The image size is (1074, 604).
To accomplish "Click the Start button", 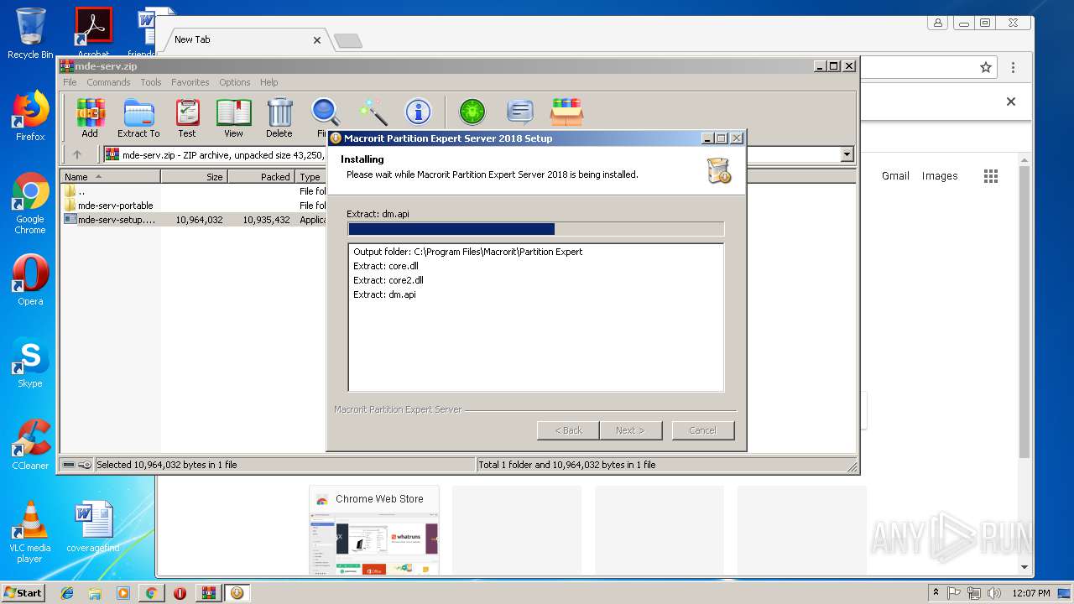I will point(23,593).
